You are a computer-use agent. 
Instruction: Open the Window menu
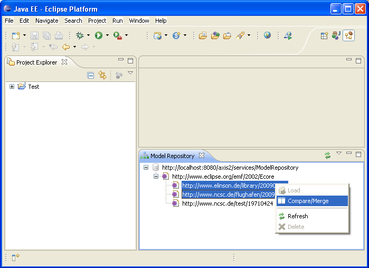(139, 21)
